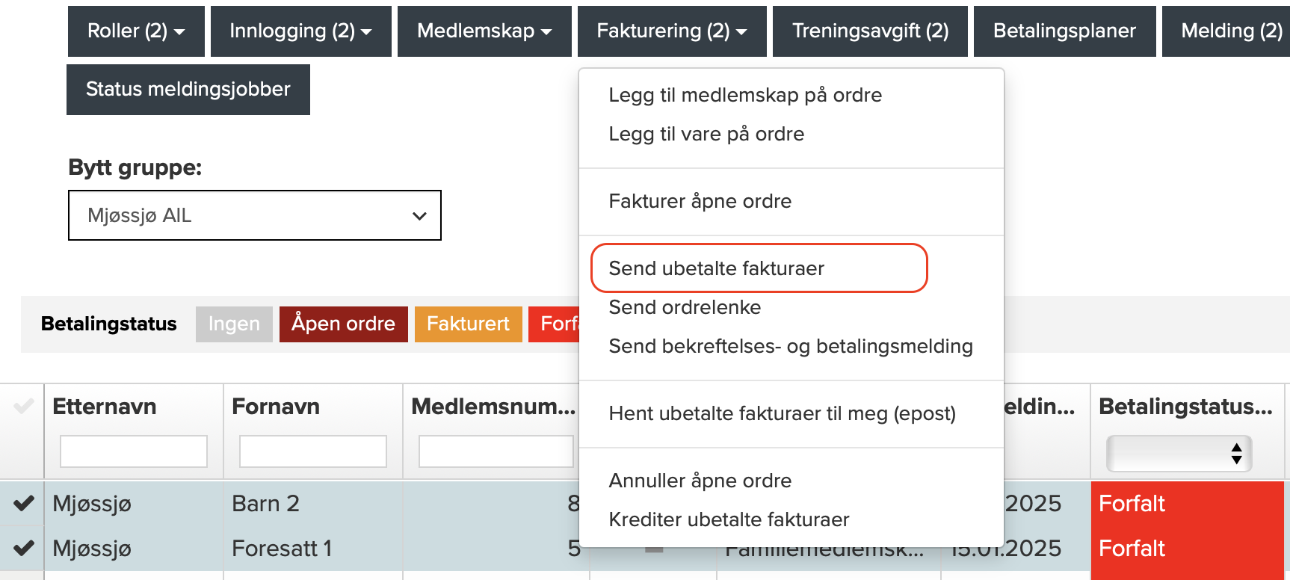This screenshot has height=580, width=1290.
Task: Click the Barn 2 name cell
Action: [x=313, y=503]
